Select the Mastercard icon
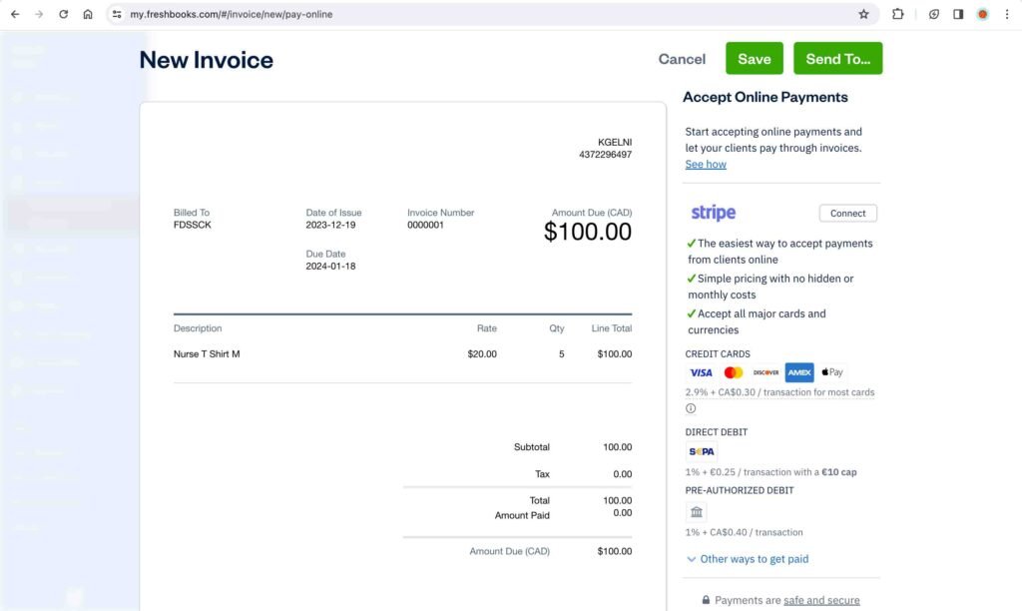This screenshot has width=1022, height=611. (x=733, y=371)
